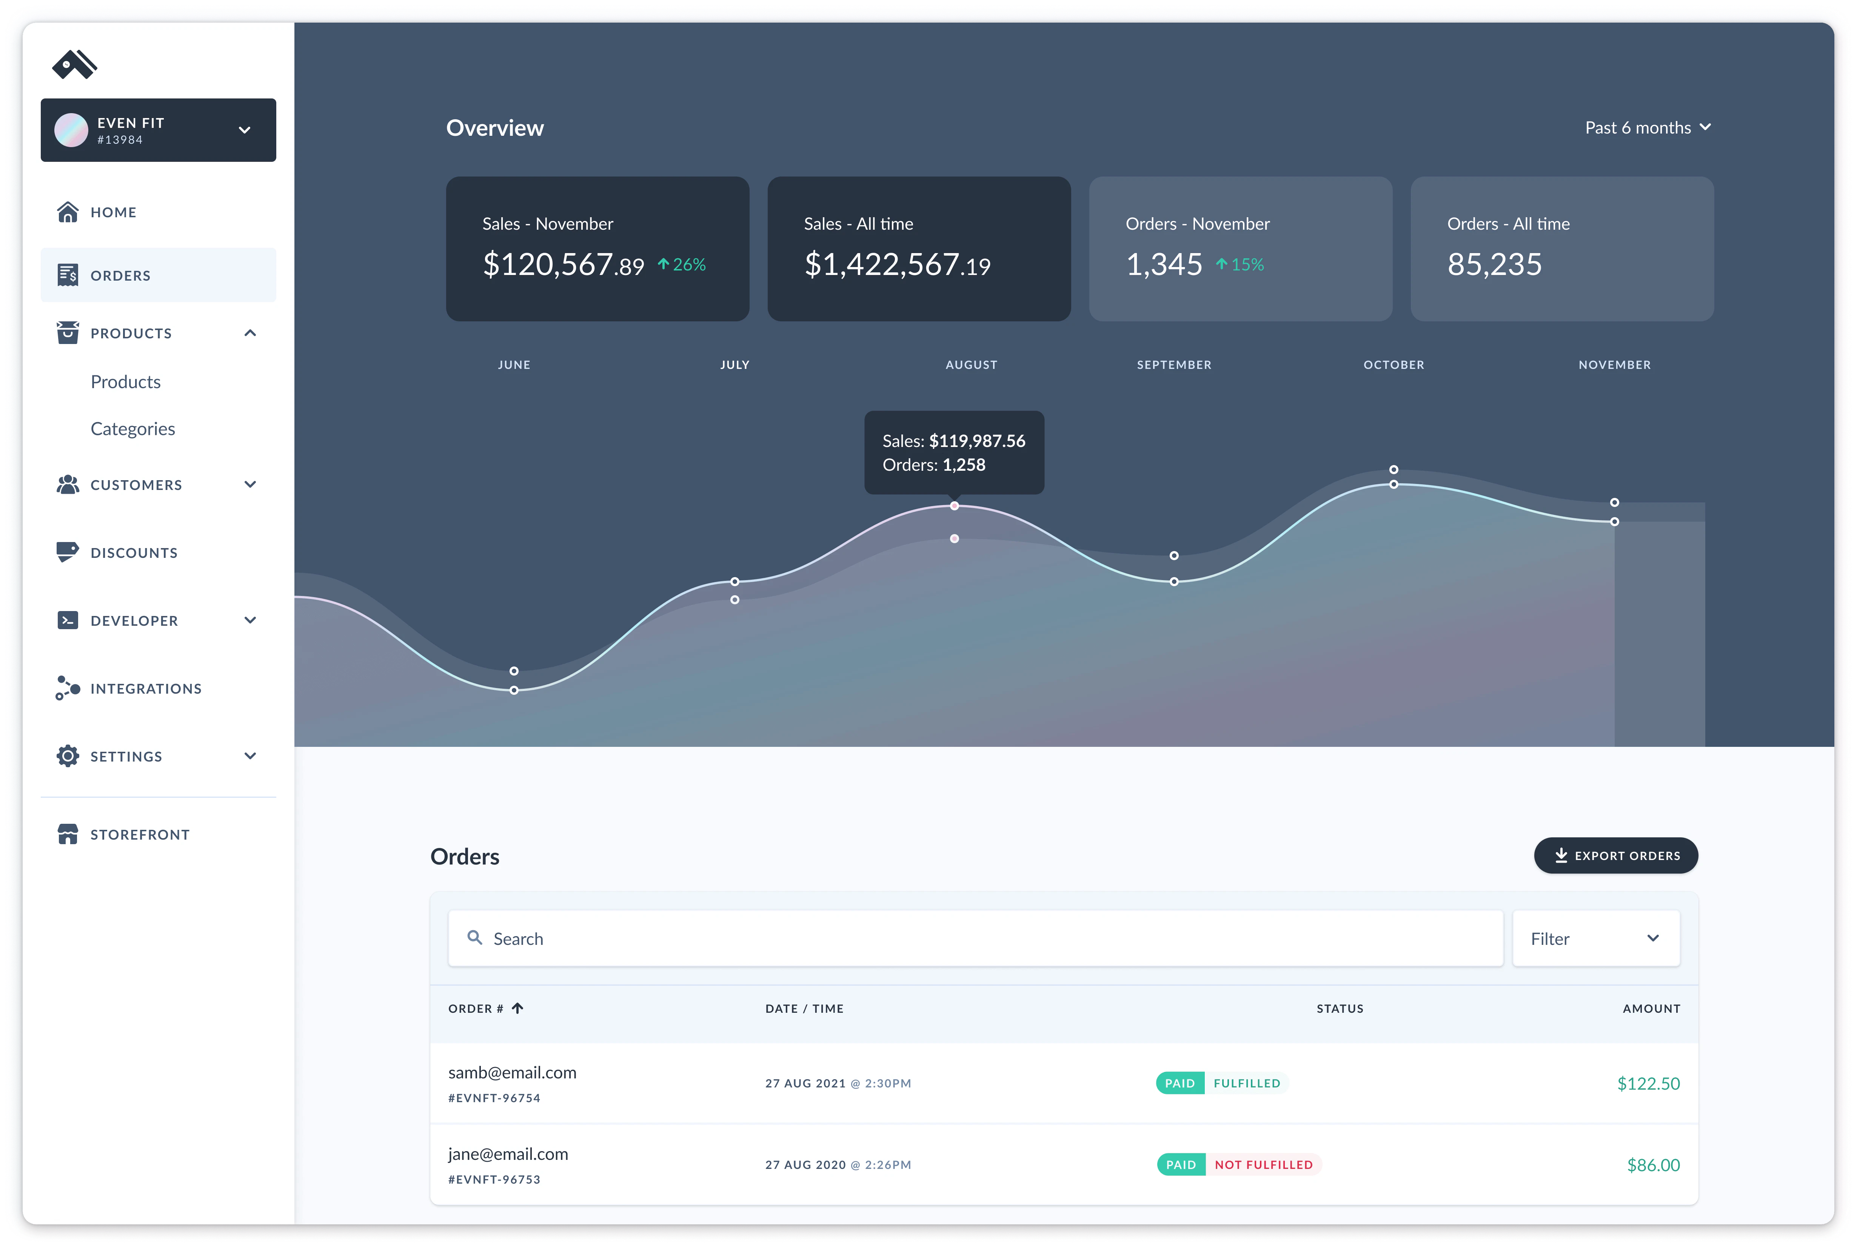Click the Discounts tag icon
The height and width of the screenshot is (1247, 1857).
point(68,552)
